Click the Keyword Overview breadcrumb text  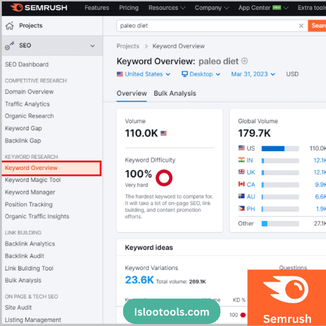pos(179,46)
